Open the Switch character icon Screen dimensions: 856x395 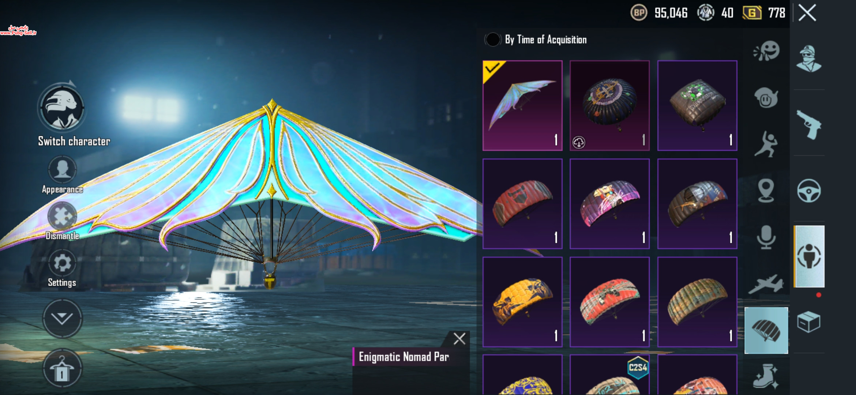[62, 108]
